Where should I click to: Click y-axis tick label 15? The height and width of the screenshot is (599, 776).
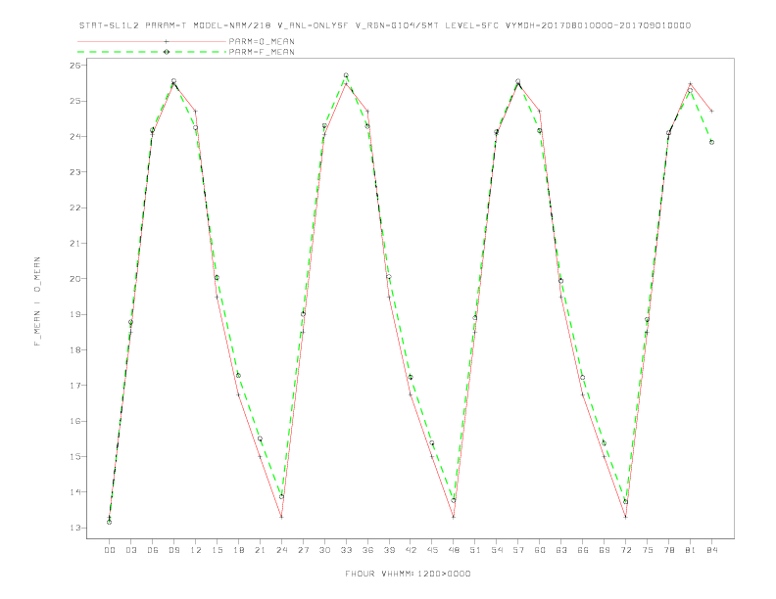(x=74, y=457)
